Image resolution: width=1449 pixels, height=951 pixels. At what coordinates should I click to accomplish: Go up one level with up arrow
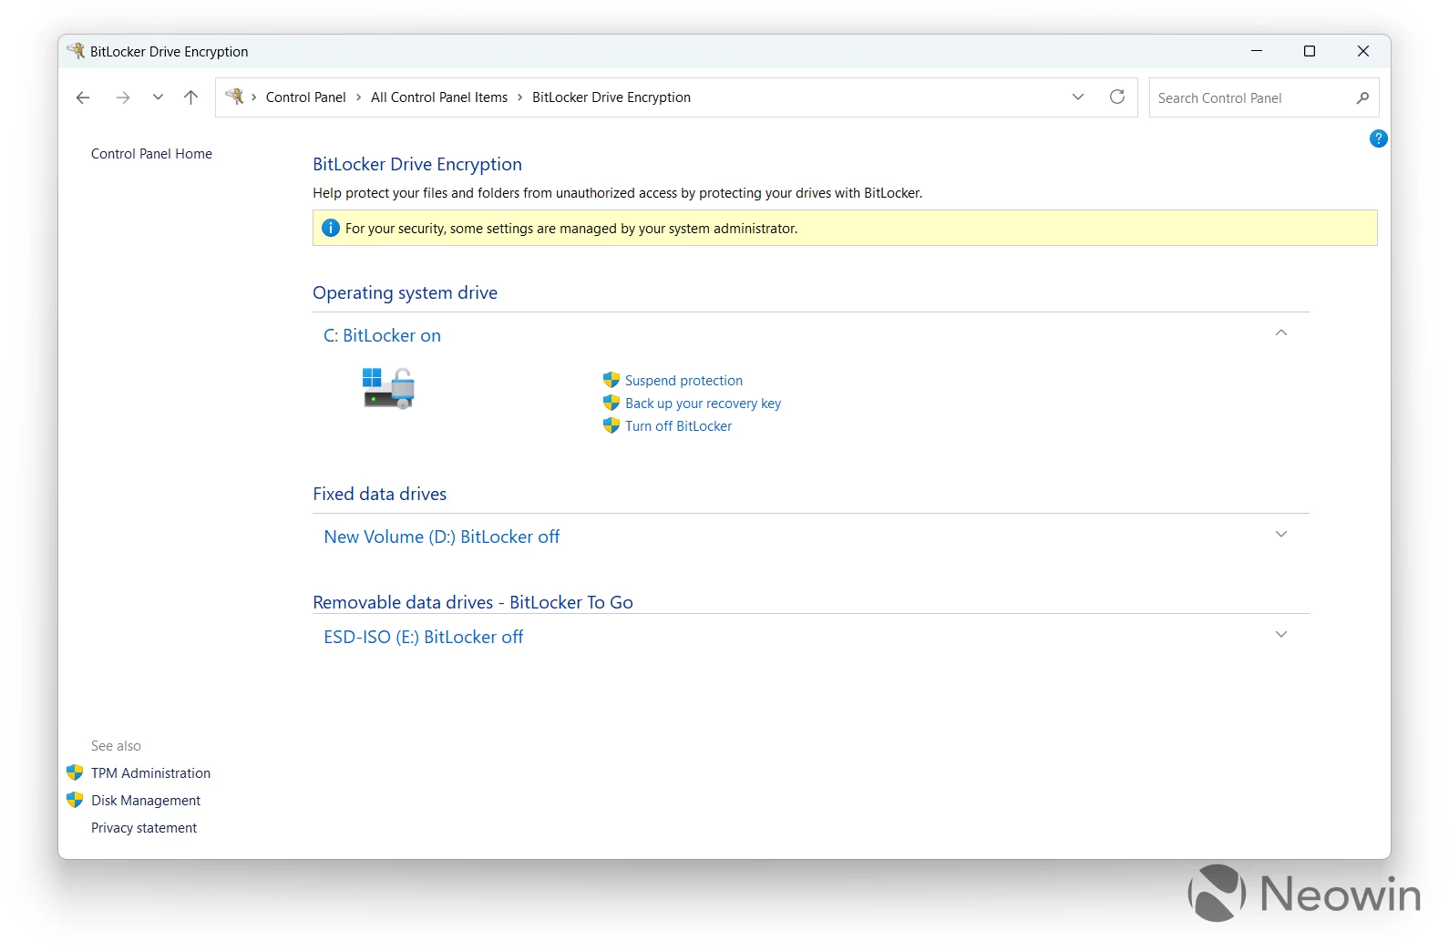pos(190,97)
